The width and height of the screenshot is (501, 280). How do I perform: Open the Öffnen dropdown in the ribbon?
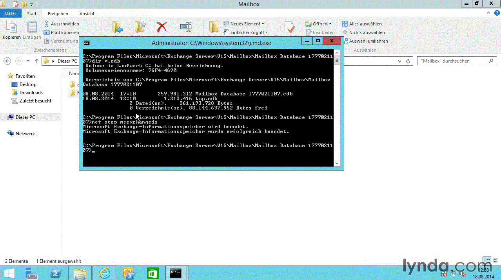(x=318, y=24)
